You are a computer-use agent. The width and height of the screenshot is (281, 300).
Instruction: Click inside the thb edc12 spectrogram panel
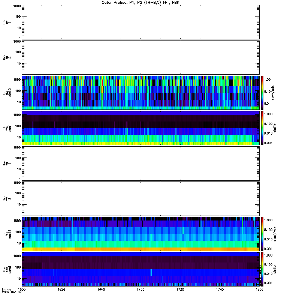tap(140, 92)
